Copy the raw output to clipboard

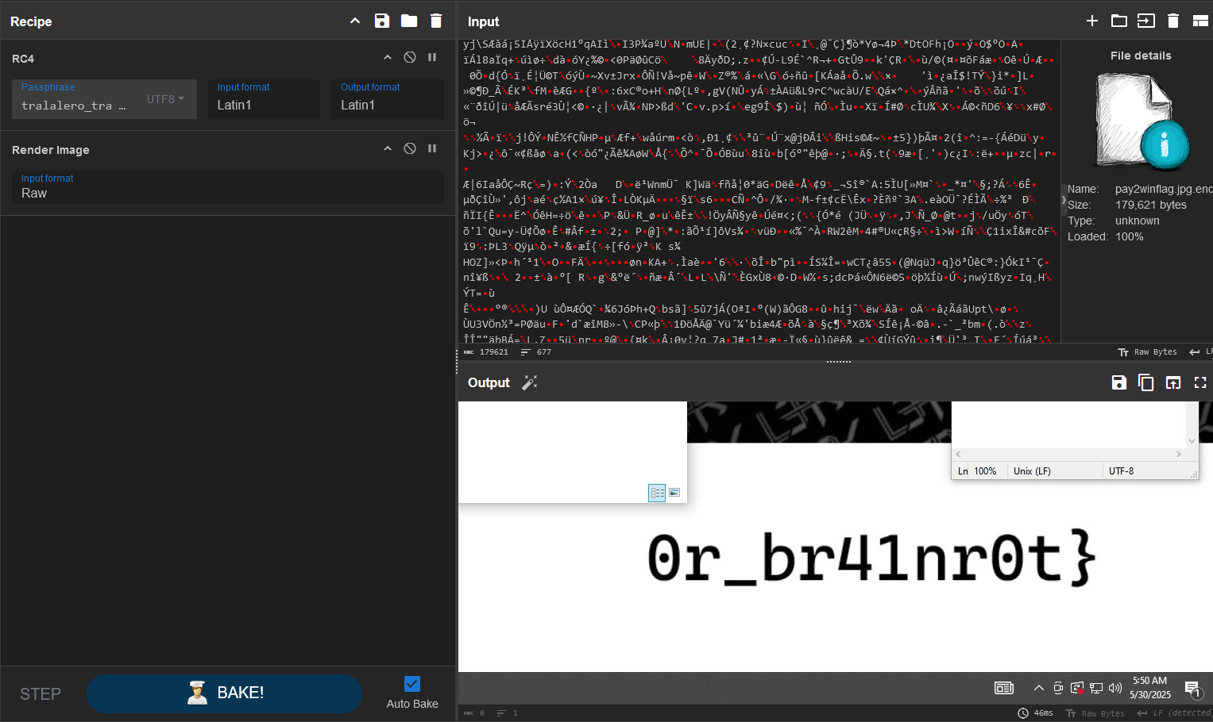(1146, 382)
